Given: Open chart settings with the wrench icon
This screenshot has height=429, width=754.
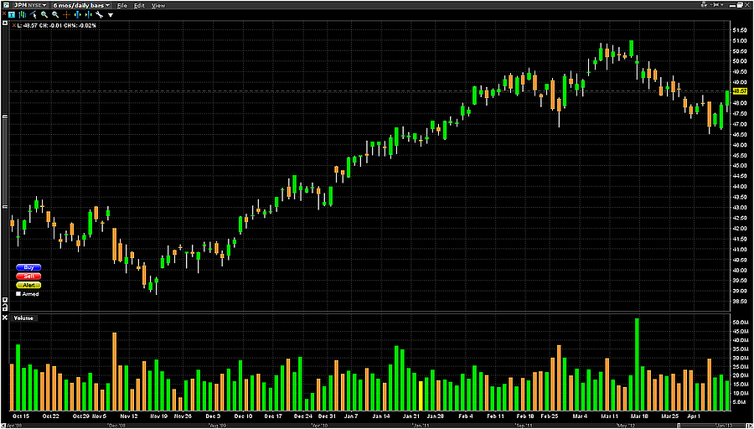Looking at the screenshot, I should (99, 15).
